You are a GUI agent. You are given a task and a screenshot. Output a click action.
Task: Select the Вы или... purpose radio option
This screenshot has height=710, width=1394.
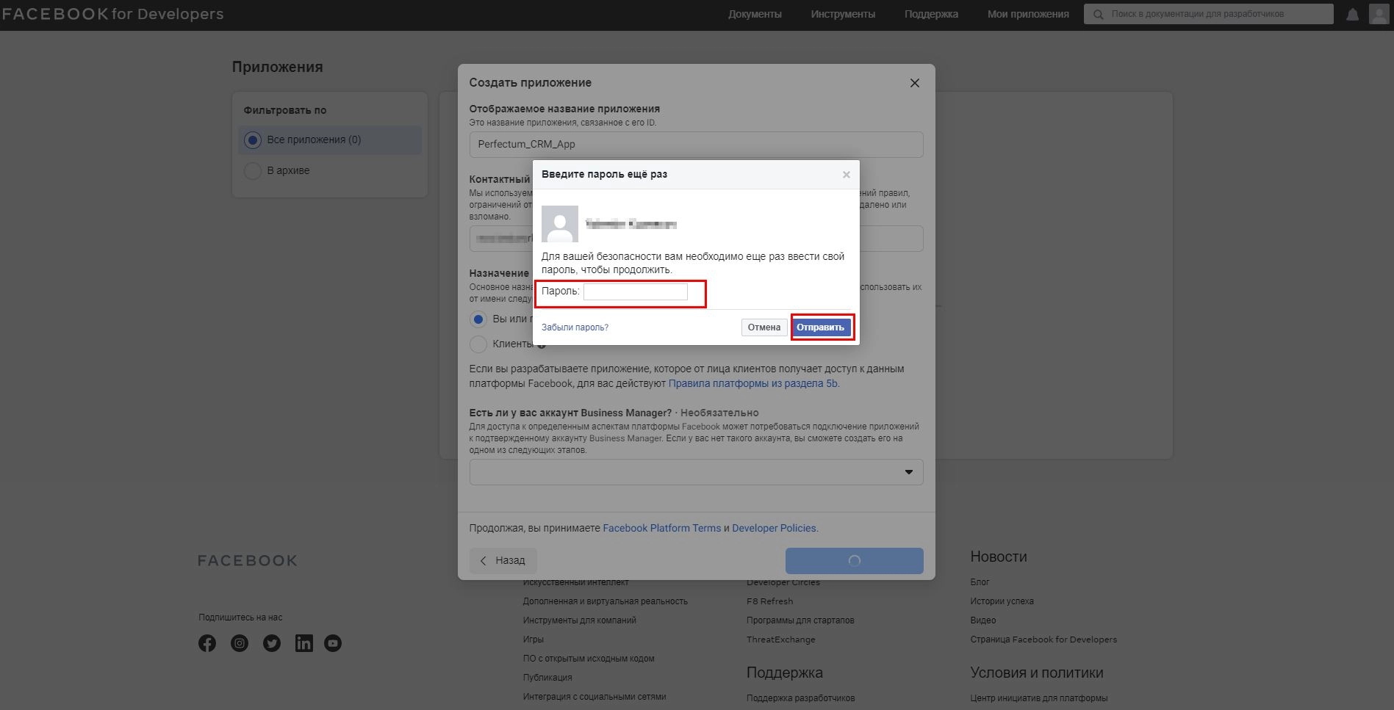click(478, 319)
